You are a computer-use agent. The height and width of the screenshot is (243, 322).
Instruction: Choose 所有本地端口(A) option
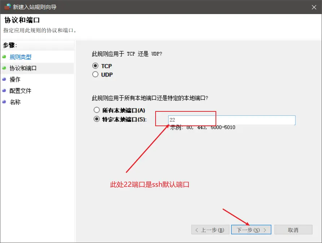tap(97, 110)
